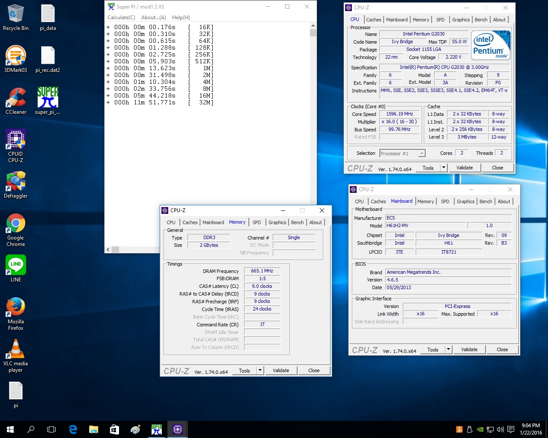Click Tools button in CPU-Z Memory window
This screenshot has width=548, height=438.
pos(244,370)
